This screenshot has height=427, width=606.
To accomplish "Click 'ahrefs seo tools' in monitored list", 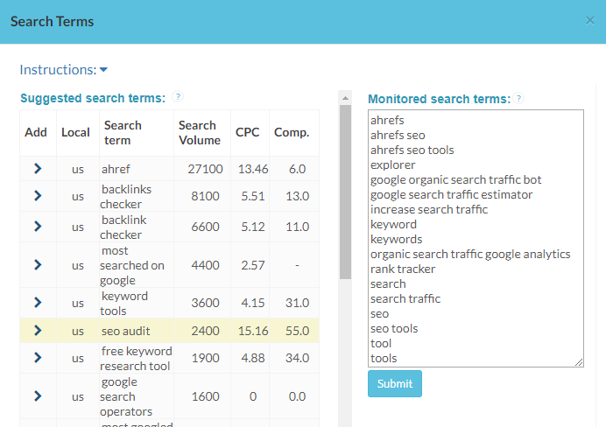I will point(412,150).
